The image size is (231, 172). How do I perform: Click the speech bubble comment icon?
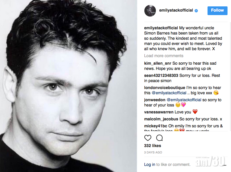159,138
